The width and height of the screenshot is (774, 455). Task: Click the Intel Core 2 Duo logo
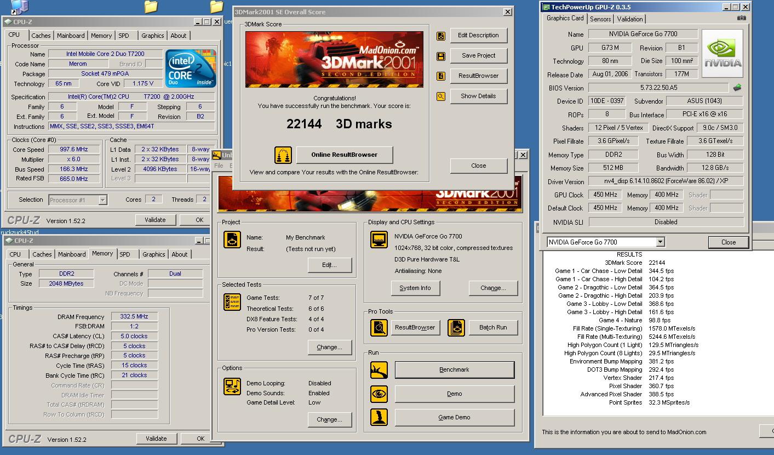coord(191,69)
